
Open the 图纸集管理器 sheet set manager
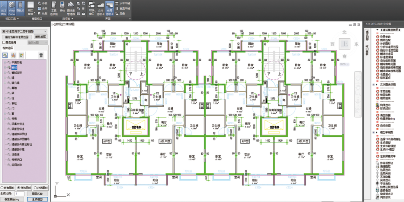point(71,9)
